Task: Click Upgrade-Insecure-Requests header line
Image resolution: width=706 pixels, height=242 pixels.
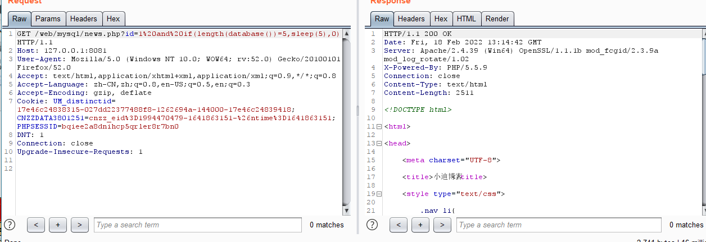Action: (x=80, y=152)
